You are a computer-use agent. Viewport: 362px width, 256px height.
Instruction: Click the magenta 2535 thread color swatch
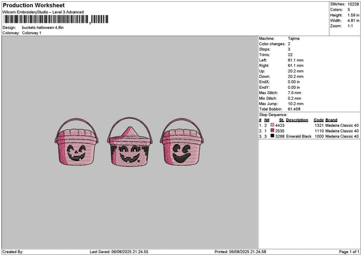click(272, 130)
